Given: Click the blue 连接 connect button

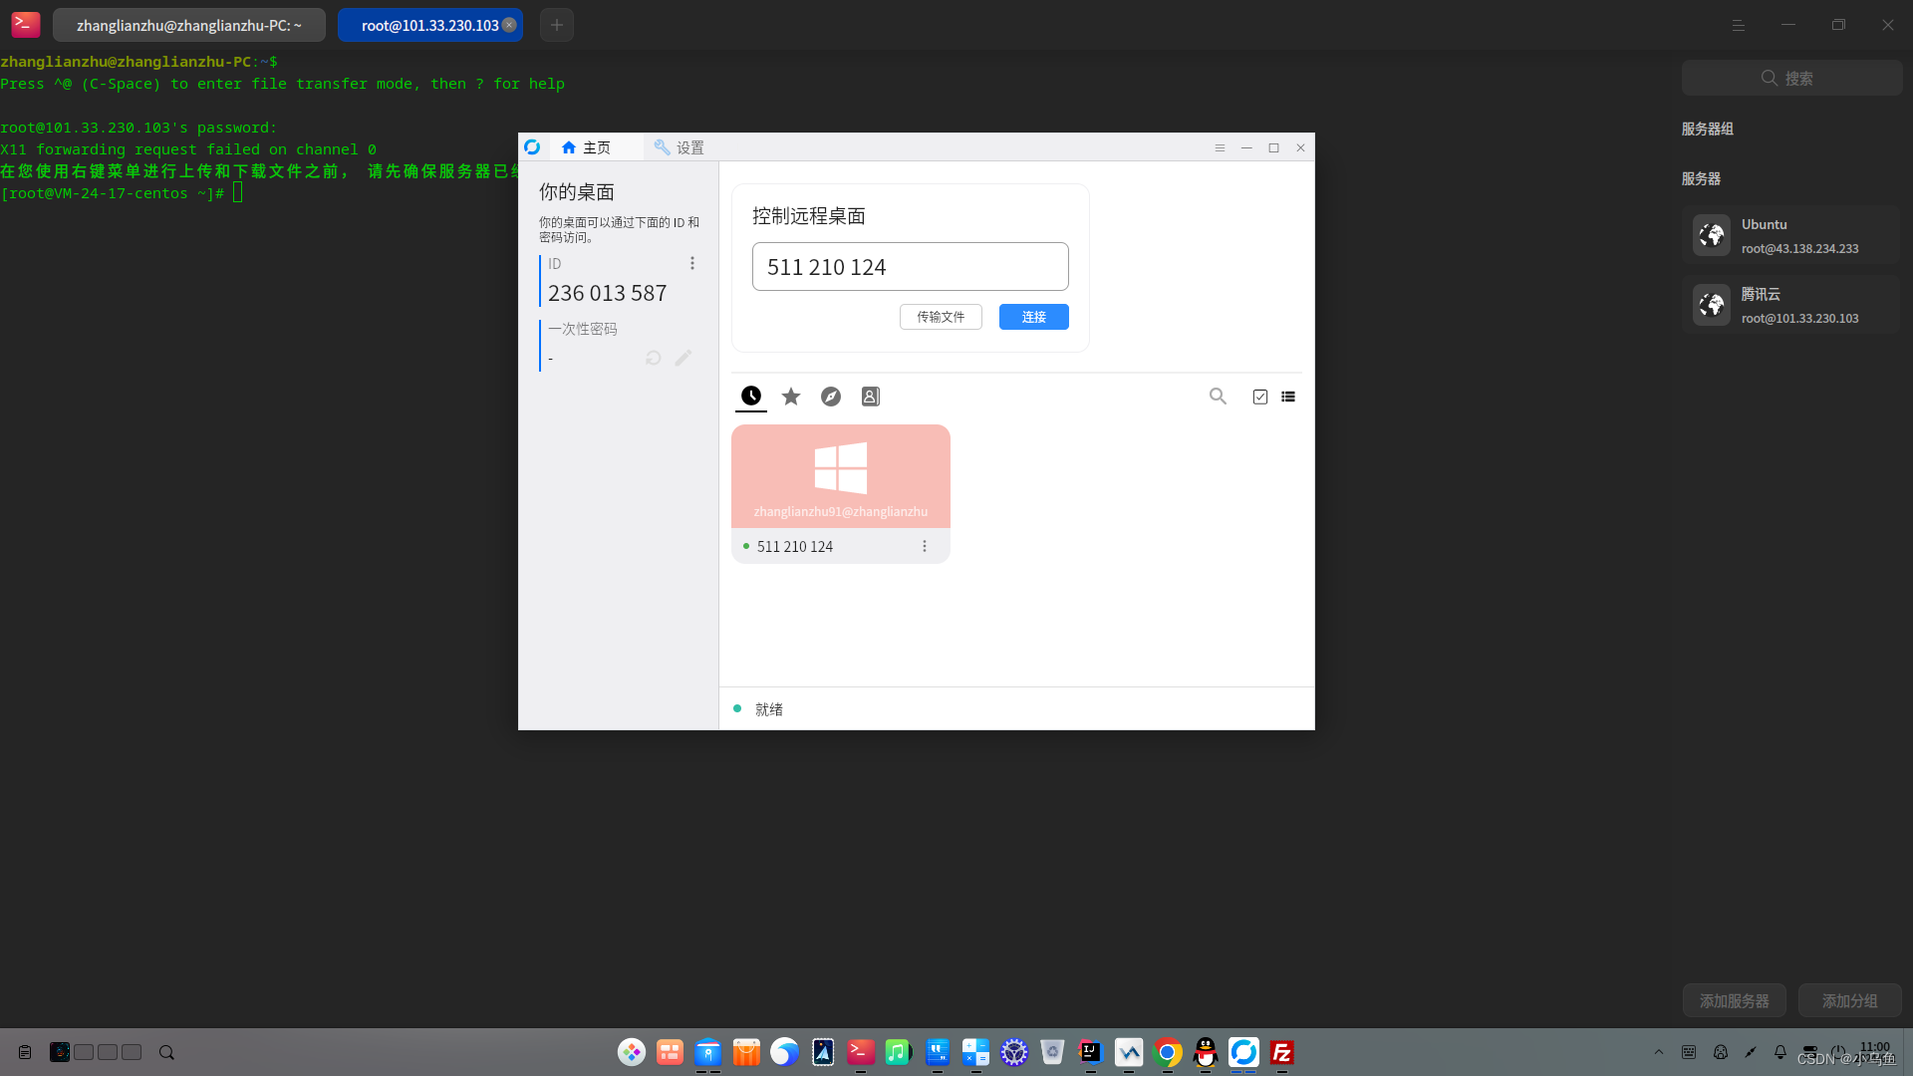Looking at the screenshot, I should click(1034, 317).
